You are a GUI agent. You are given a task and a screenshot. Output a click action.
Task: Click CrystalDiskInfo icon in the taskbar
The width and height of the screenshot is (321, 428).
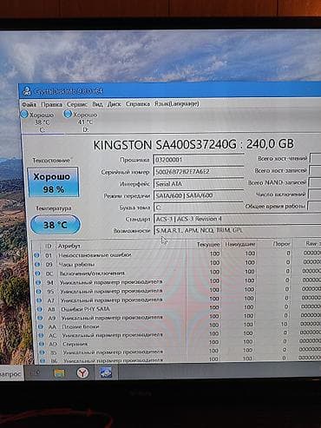point(106,372)
